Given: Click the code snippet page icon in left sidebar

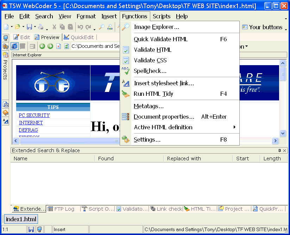Looking at the screenshot, I should coord(6,104).
